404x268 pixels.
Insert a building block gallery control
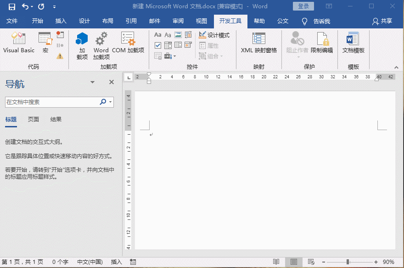188,35
